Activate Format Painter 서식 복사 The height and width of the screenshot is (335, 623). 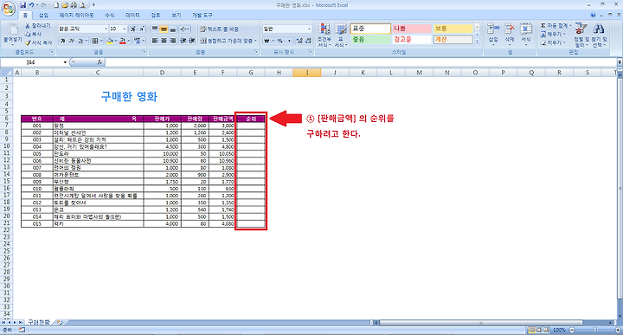point(39,42)
